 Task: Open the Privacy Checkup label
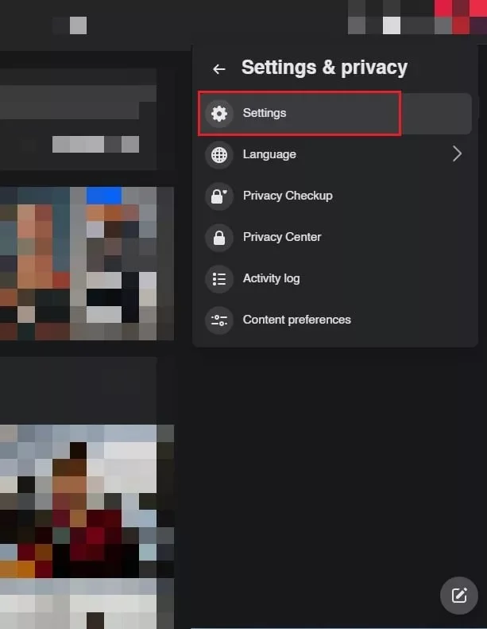click(x=288, y=196)
